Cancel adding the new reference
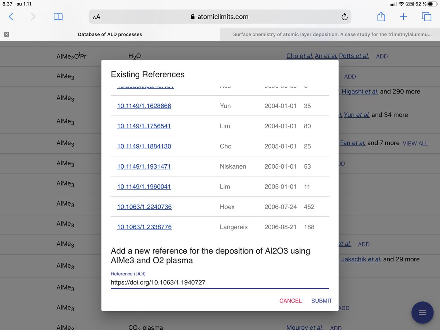 coord(290,301)
